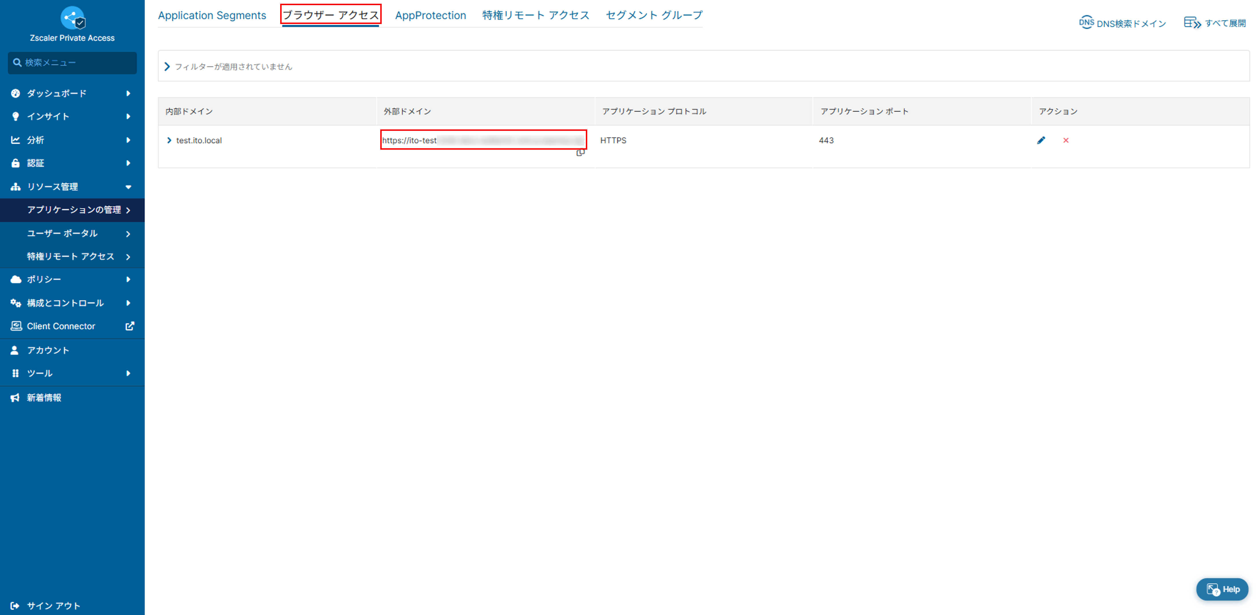1258x615 pixels.
Task: Open the AppProtection tab
Action: point(430,15)
